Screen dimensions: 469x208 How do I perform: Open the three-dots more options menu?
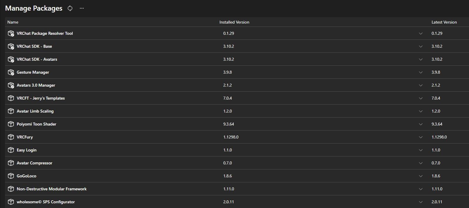pyautogui.click(x=82, y=8)
